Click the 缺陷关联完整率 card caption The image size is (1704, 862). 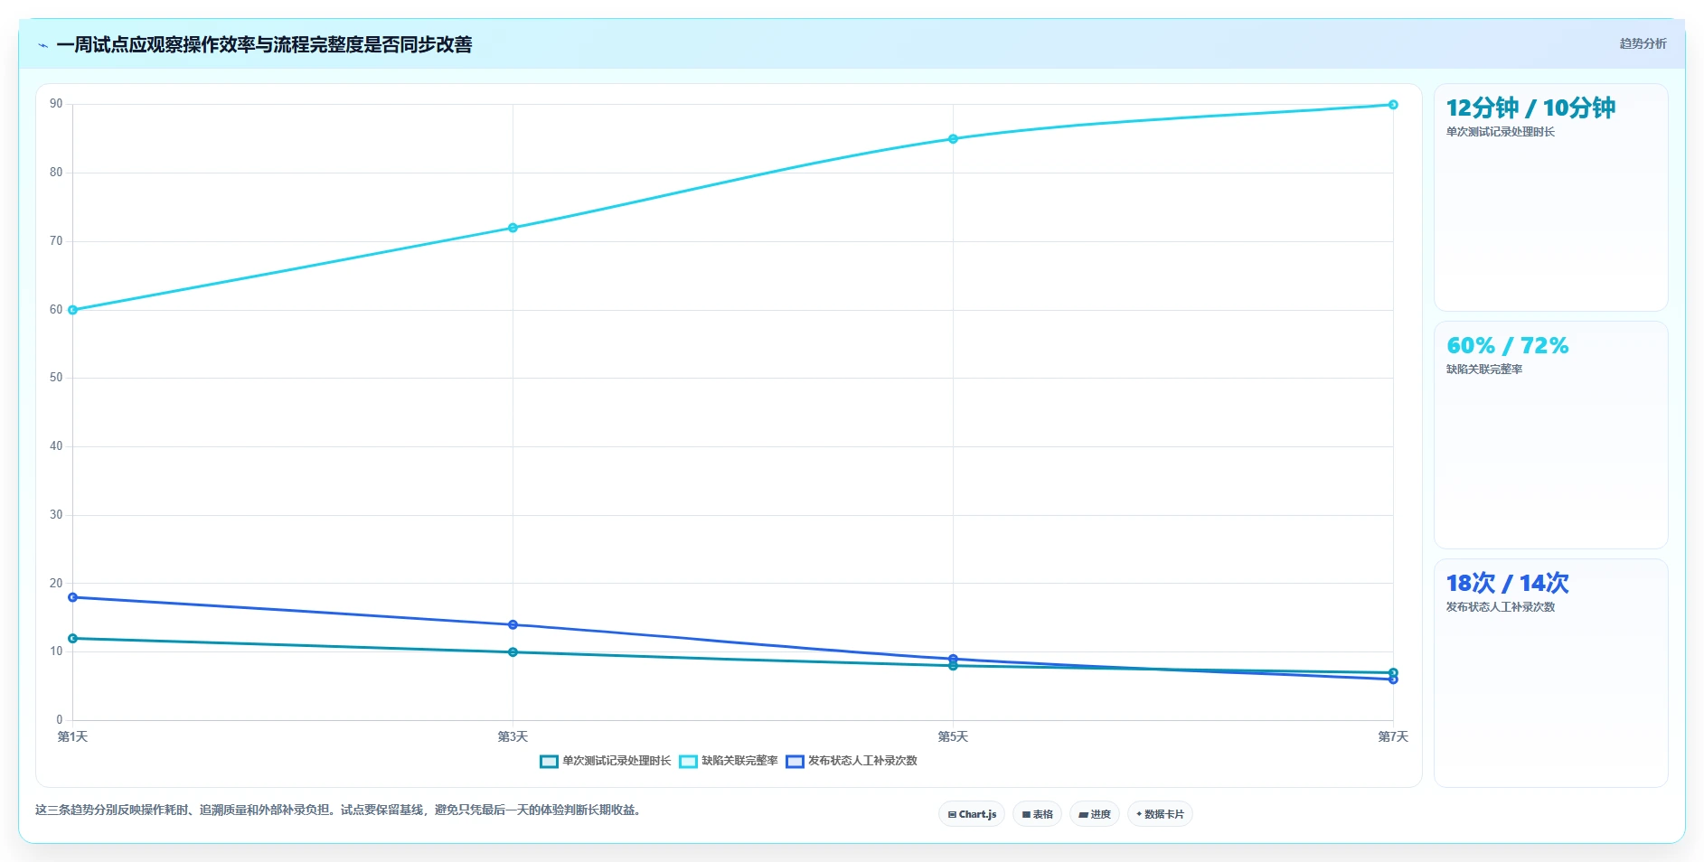click(1484, 370)
